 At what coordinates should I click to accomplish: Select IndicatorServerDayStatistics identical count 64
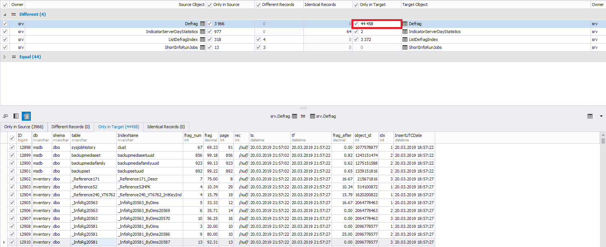tap(328, 32)
